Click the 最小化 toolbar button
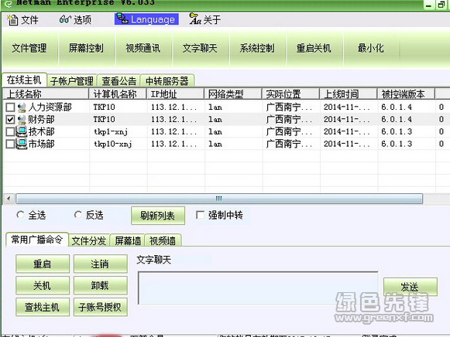This screenshot has width=450, height=337. click(x=371, y=48)
